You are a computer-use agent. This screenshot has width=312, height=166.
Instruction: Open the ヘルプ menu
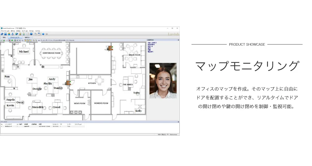pyautogui.click(x=37, y=31)
